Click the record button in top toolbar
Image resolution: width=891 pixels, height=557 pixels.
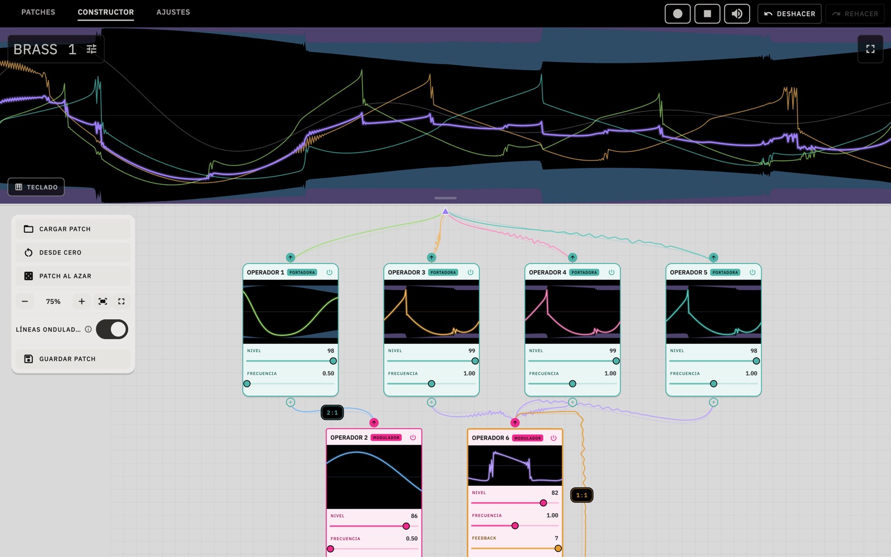[x=678, y=13]
